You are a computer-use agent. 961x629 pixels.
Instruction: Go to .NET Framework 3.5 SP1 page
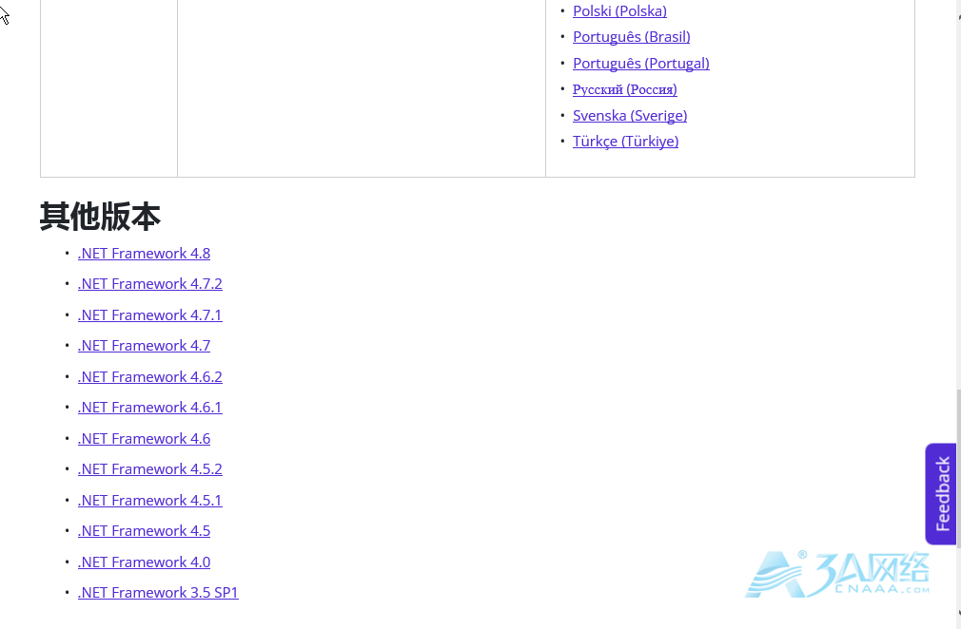[x=158, y=593]
